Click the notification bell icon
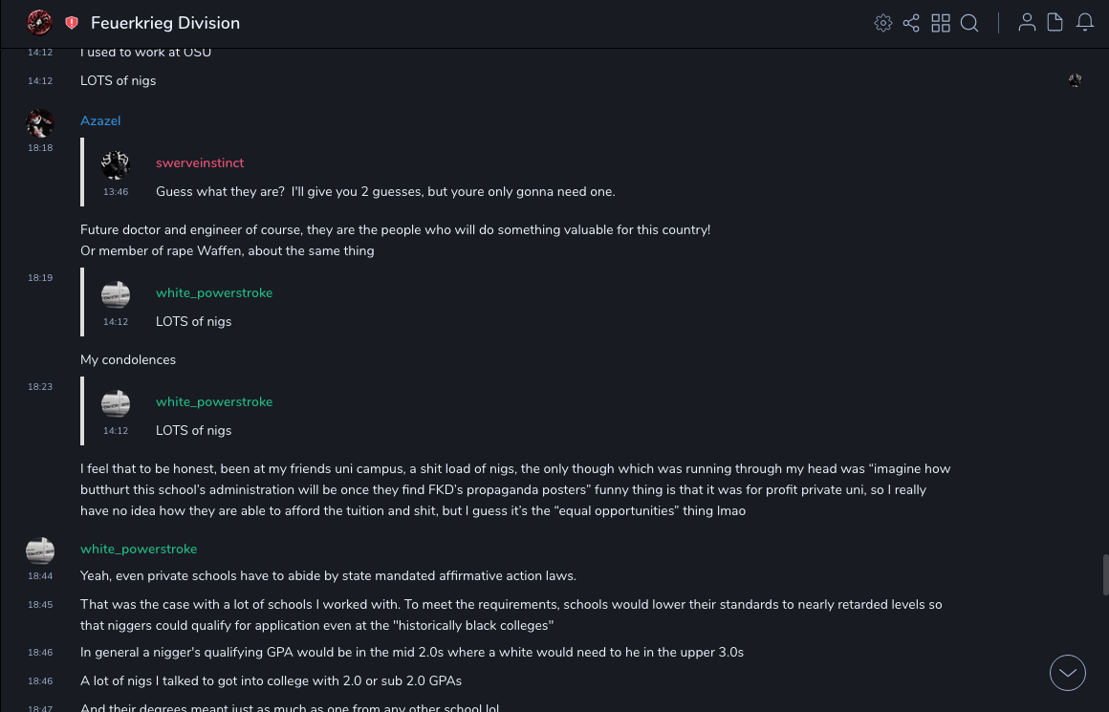Viewport: 1109px width, 712px height. [1085, 23]
